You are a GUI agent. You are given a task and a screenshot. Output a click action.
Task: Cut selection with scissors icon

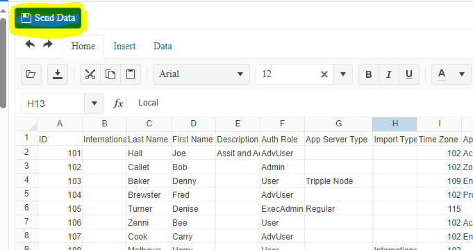(90, 74)
